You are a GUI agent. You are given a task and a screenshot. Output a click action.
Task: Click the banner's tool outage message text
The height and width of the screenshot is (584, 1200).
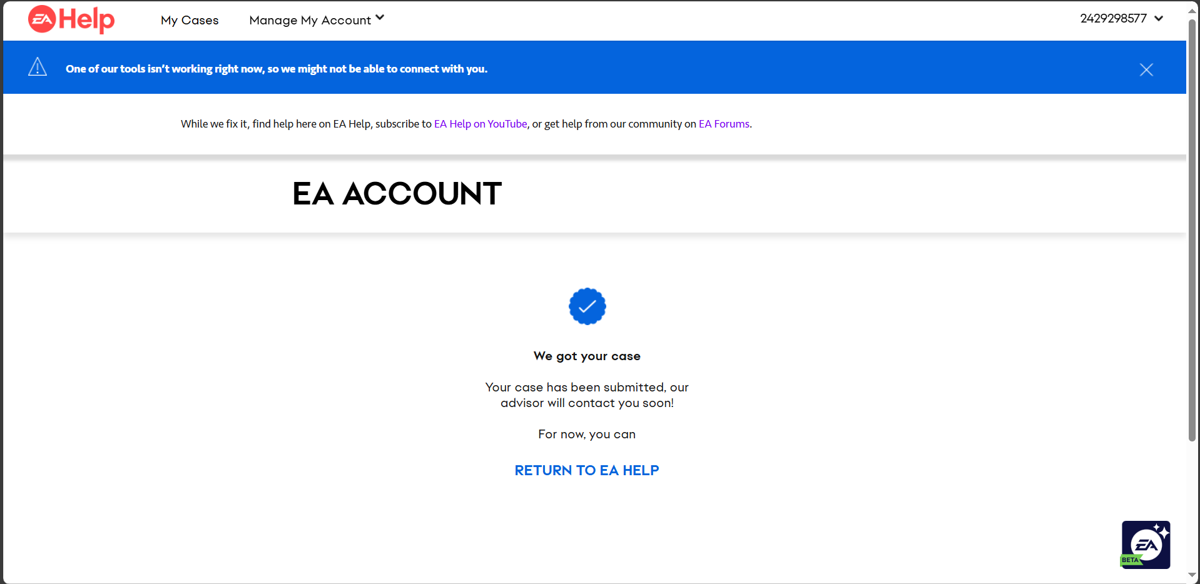click(277, 69)
